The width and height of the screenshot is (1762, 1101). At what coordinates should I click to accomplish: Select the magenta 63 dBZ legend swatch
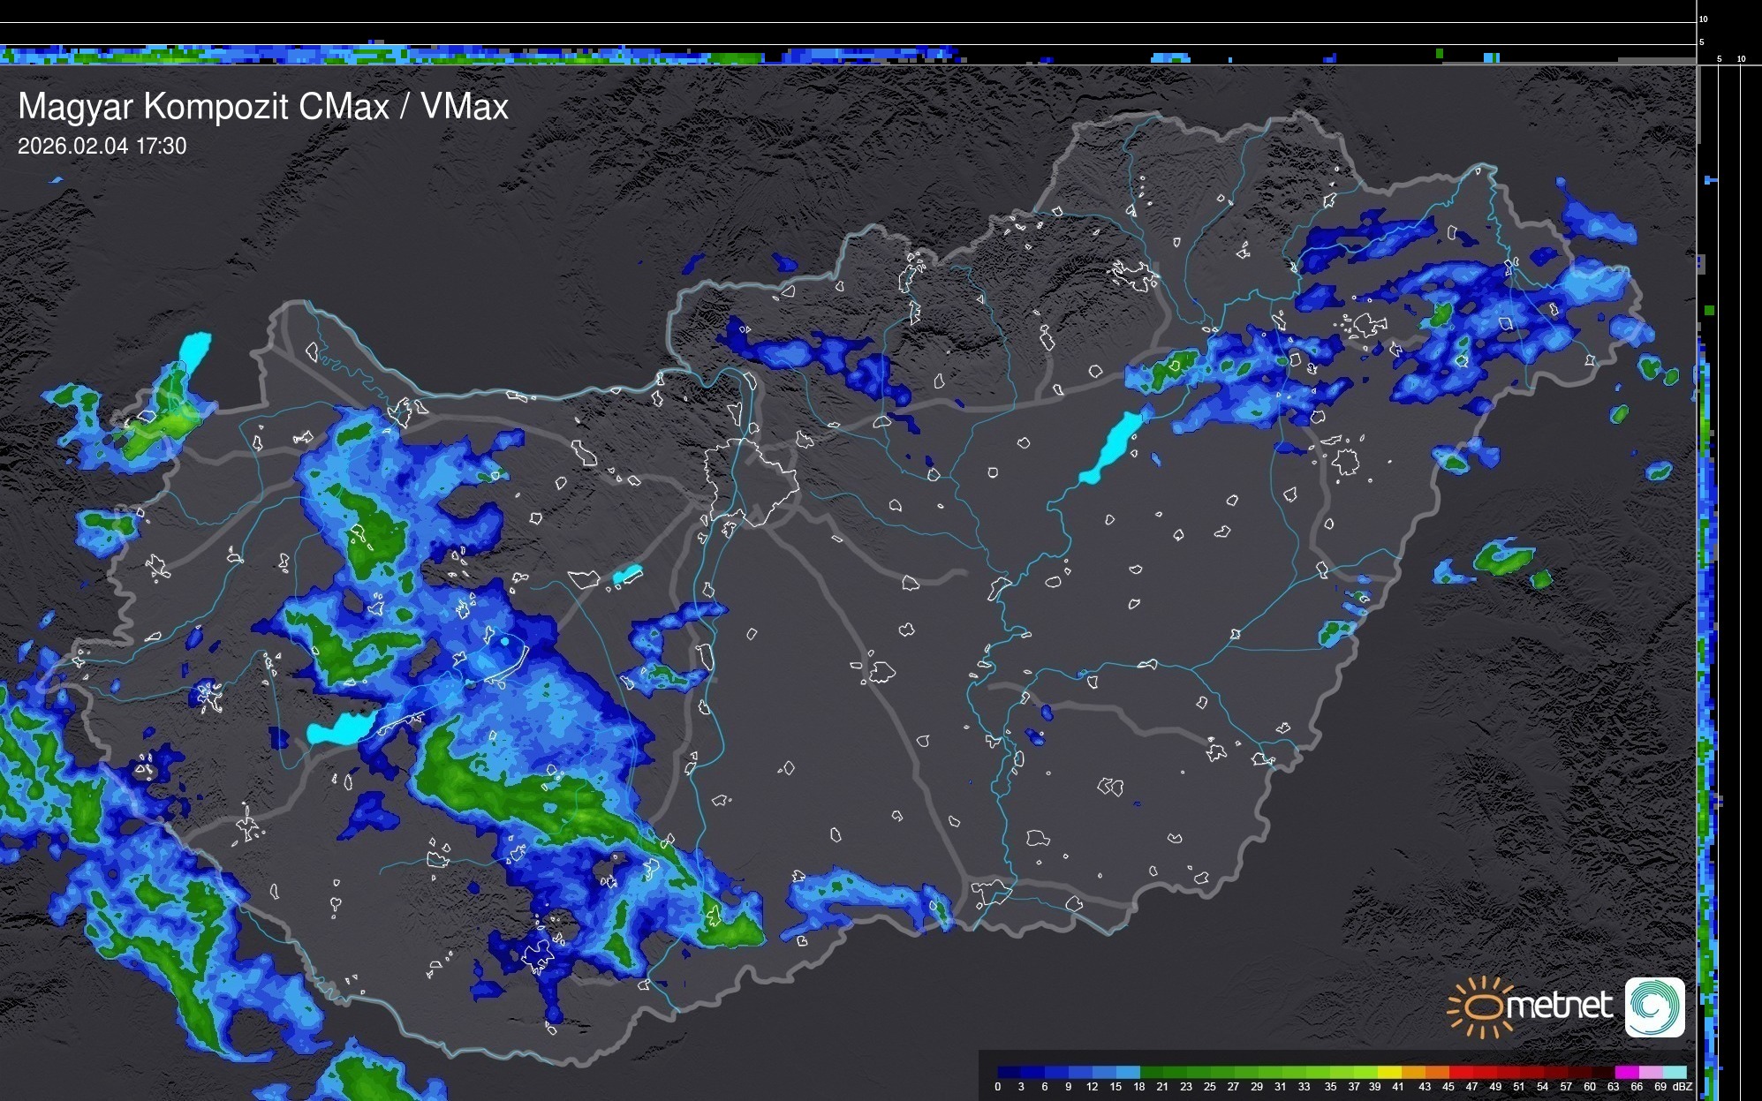1627,1072
